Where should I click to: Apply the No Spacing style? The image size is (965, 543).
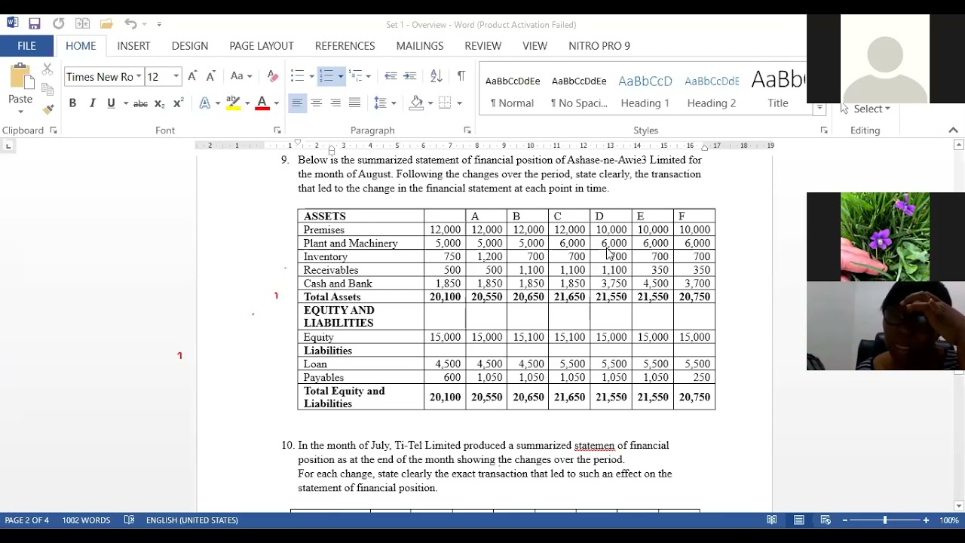[579, 90]
